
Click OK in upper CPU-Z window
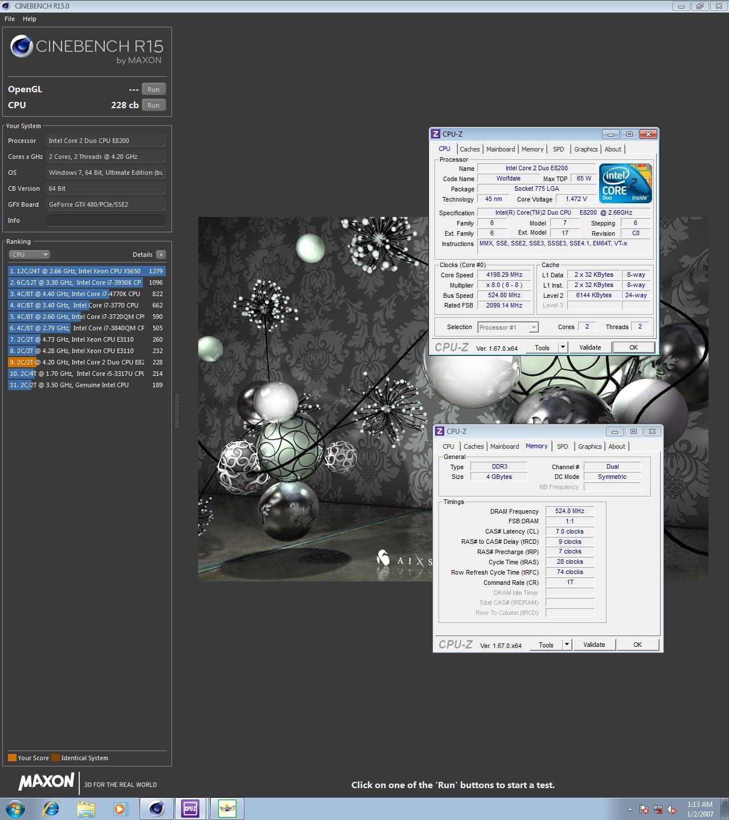634,347
